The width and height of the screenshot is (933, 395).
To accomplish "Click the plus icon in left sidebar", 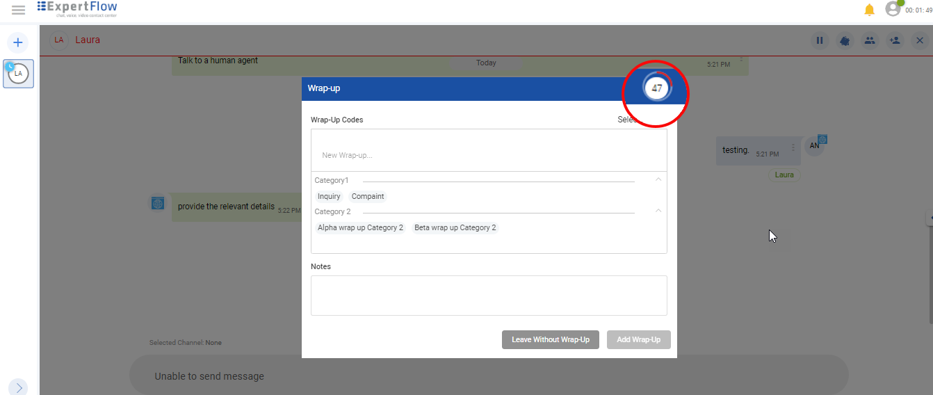I will tap(18, 43).
